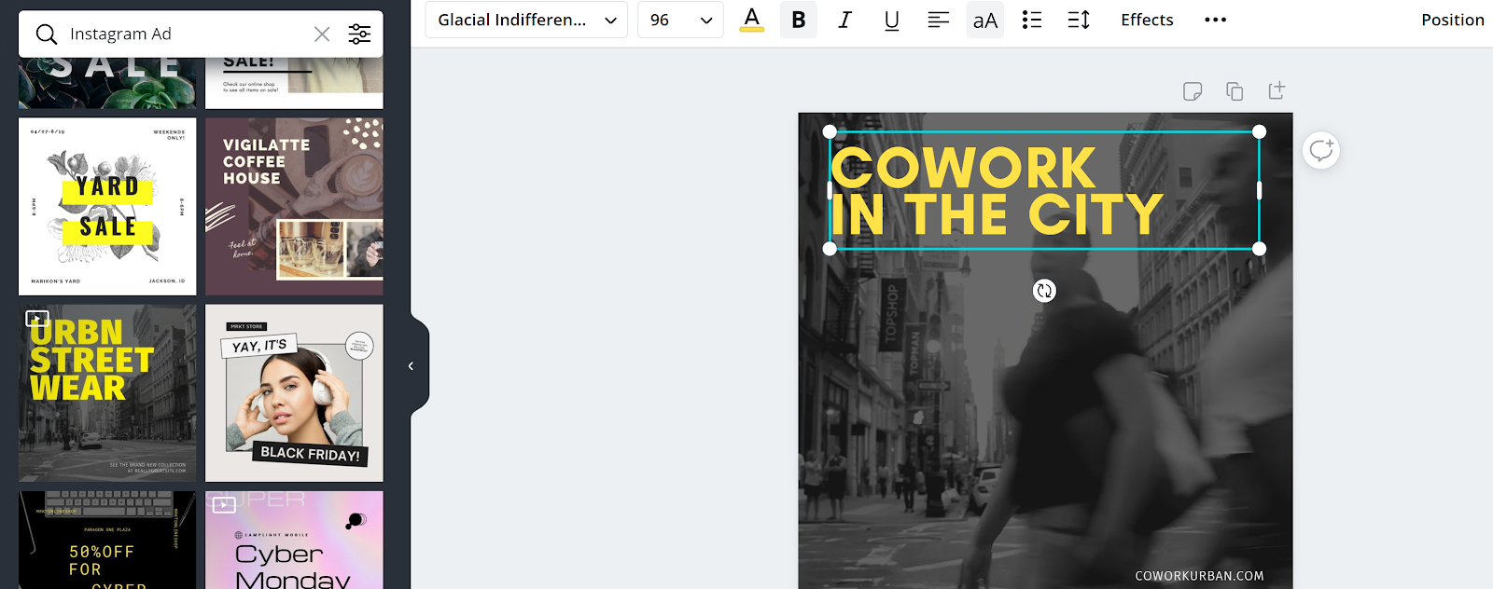Open the Glacial Indifference font dropdown

tap(525, 20)
